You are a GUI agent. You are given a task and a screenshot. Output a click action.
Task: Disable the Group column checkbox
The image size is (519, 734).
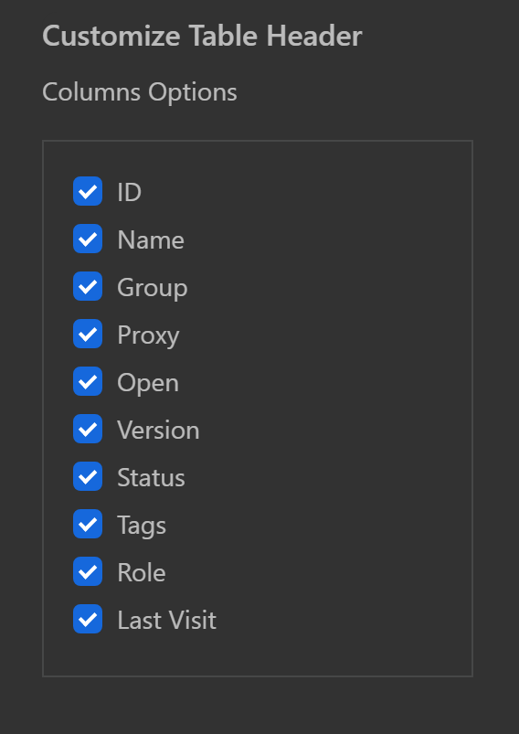click(x=88, y=286)
